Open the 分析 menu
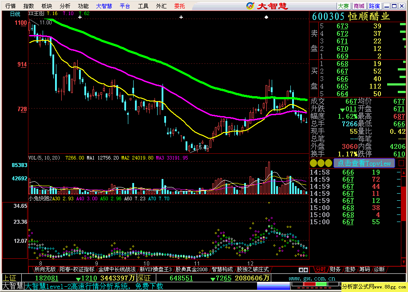 point(65,6)
